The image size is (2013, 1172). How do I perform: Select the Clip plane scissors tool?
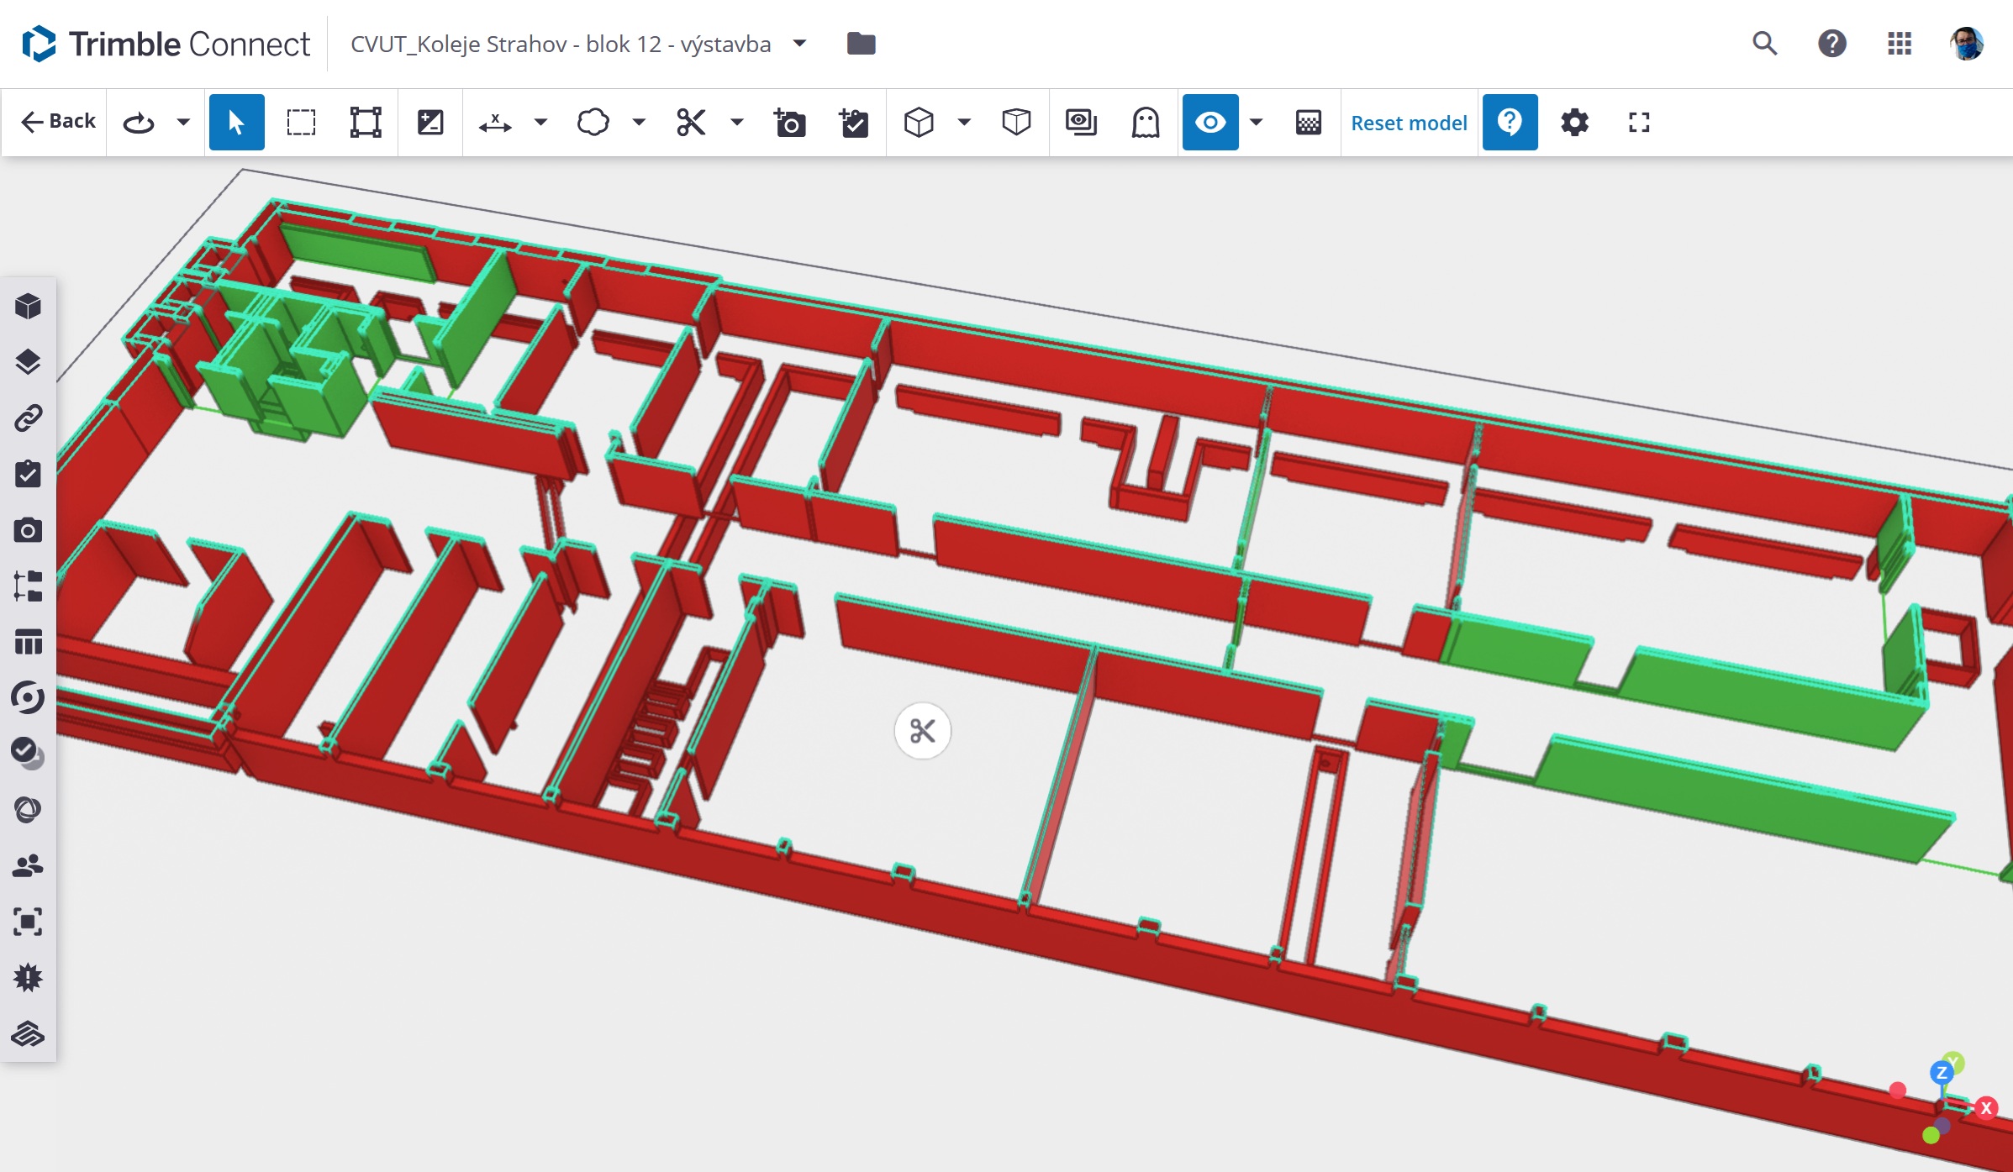[x=691, y=124]
